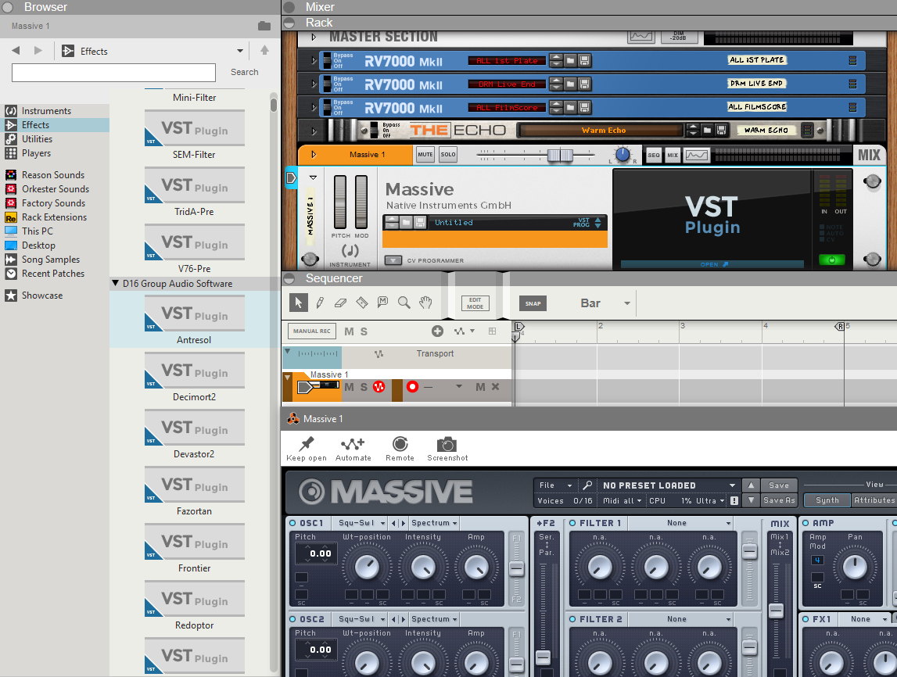Solo the Massive 1 mix channel
Image resolution: width=897 pixels, height=677 pixels.
pos(448,155)
